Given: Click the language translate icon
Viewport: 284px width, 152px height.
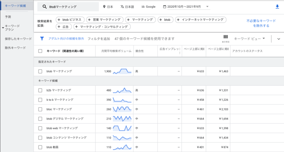Looking at the screenshot, I should click(x=122, y=7).
